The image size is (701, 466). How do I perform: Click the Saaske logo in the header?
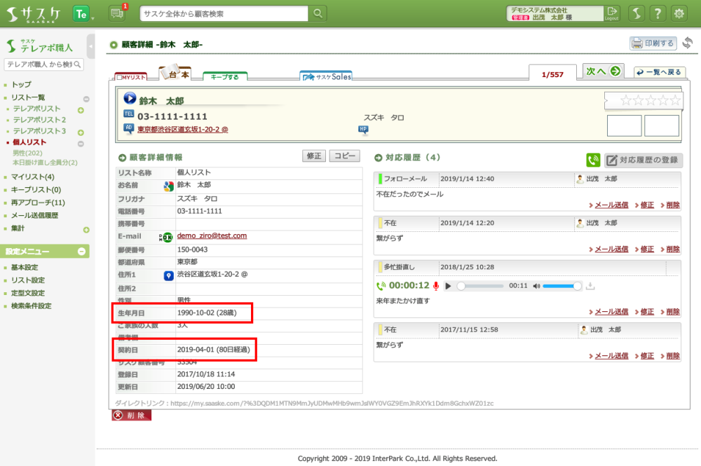click(x=33, y=14)
